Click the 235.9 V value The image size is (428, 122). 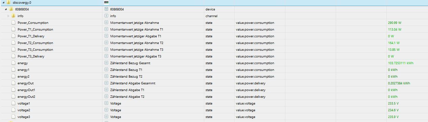point(394,117)
